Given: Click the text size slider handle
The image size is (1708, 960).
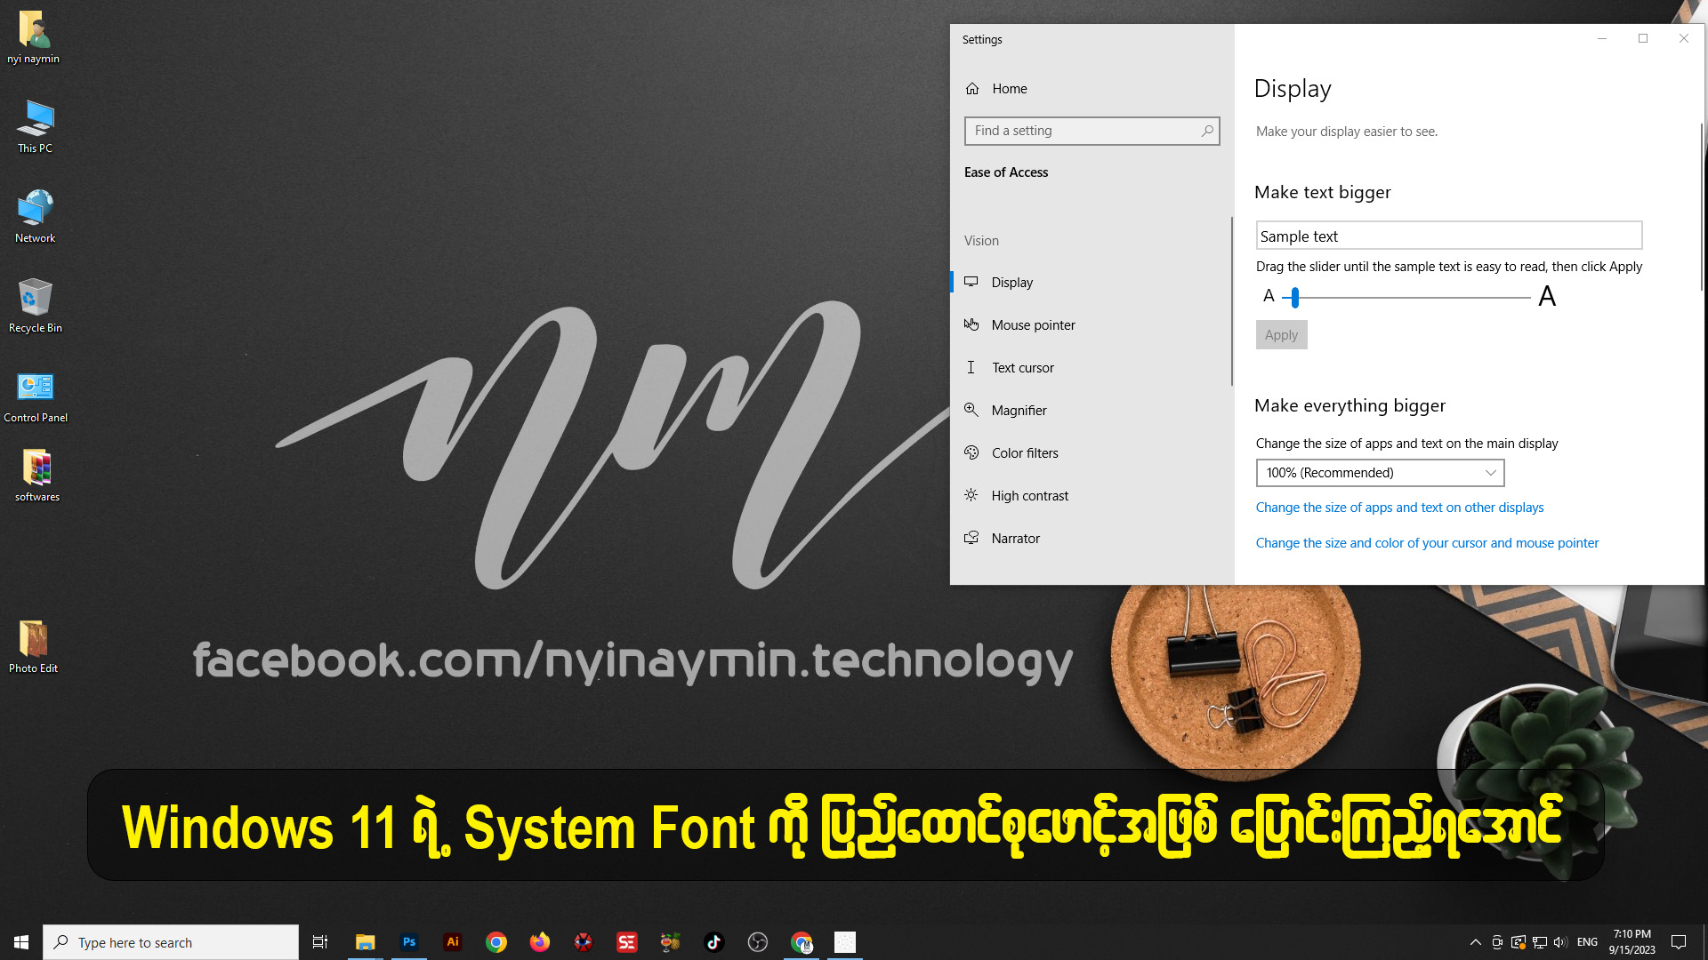Looking at the screenshot, I should click(x=1295, y=297).
